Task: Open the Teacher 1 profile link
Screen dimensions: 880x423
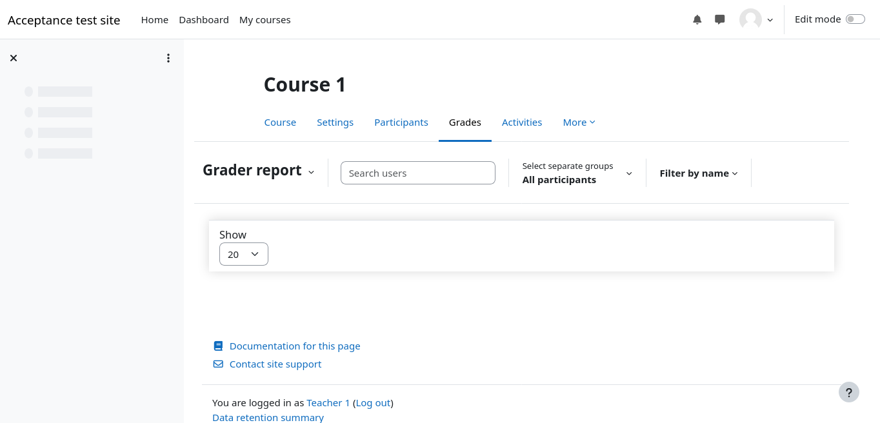Action: tap(328, 403)
